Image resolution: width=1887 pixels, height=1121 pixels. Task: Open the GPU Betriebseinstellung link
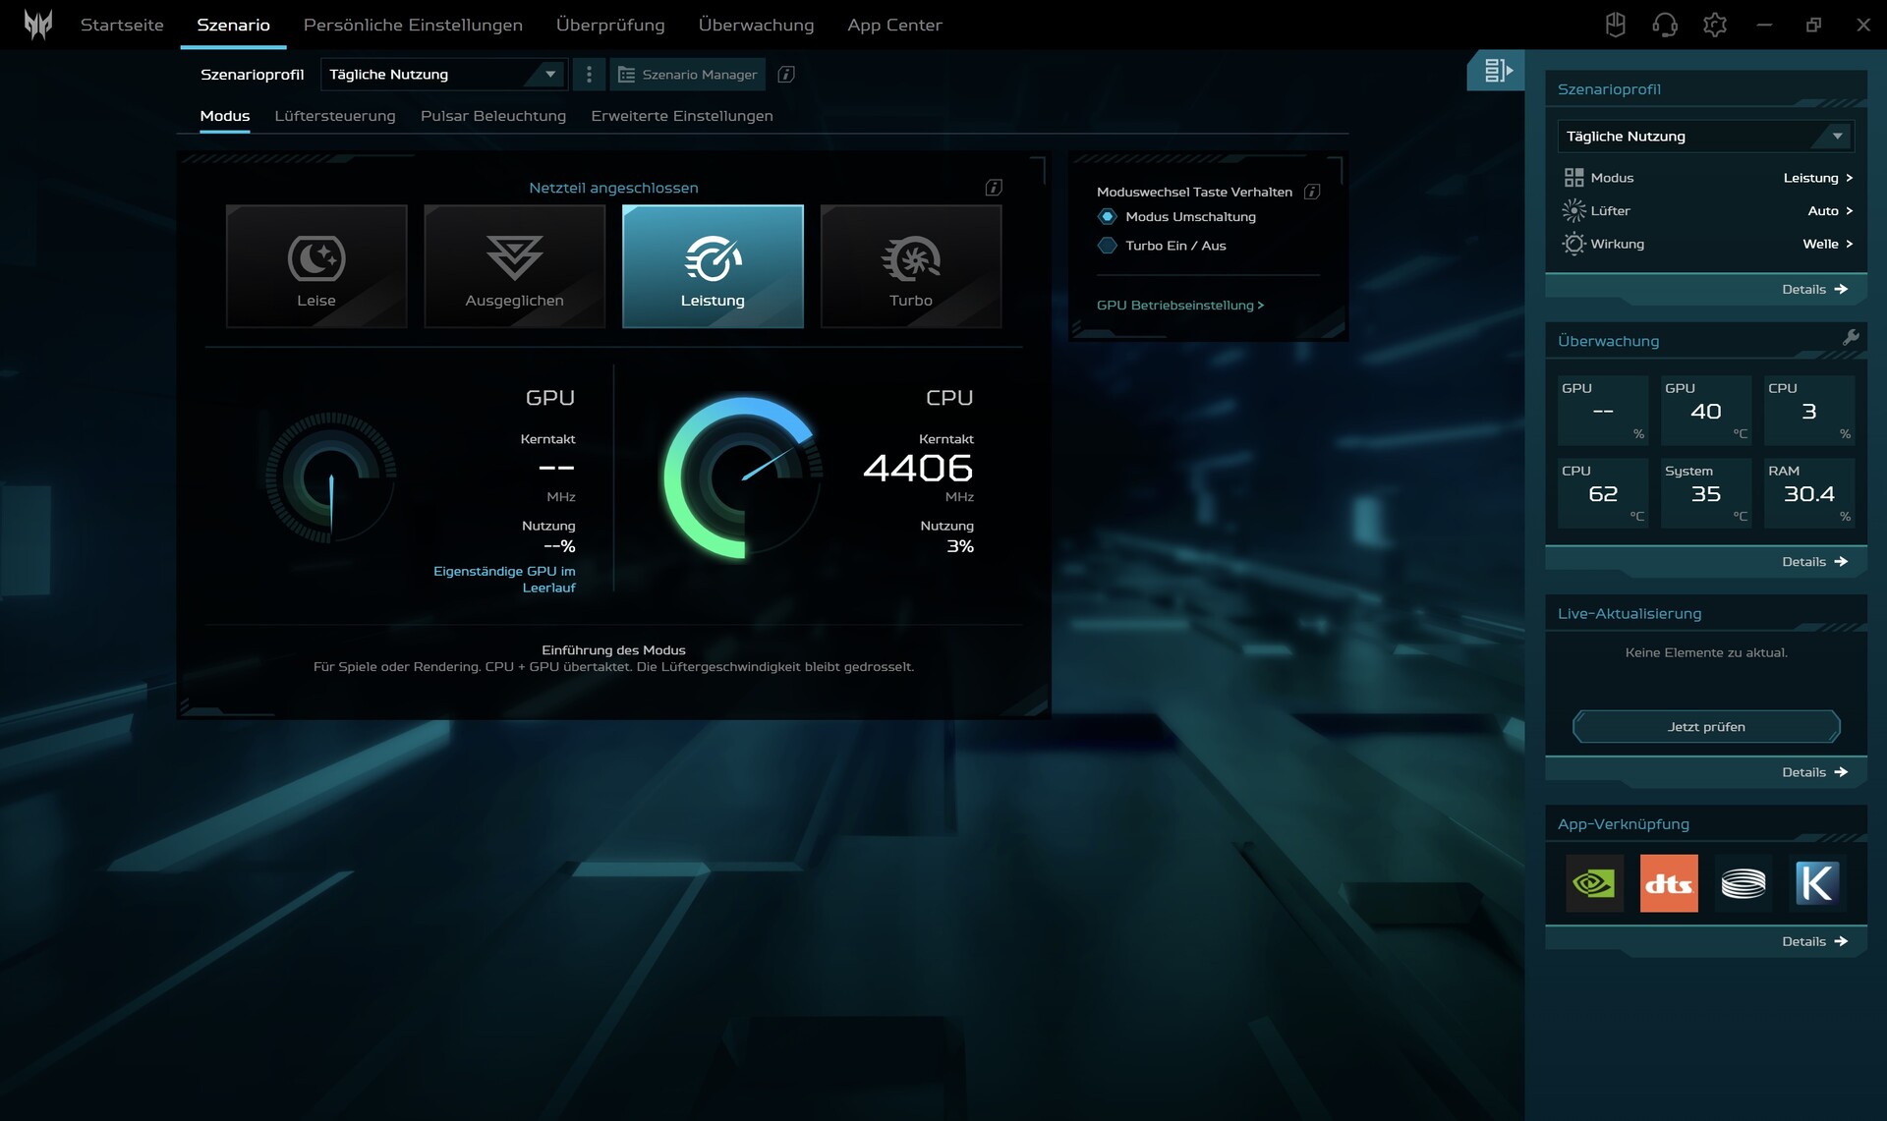point(1179,306)
